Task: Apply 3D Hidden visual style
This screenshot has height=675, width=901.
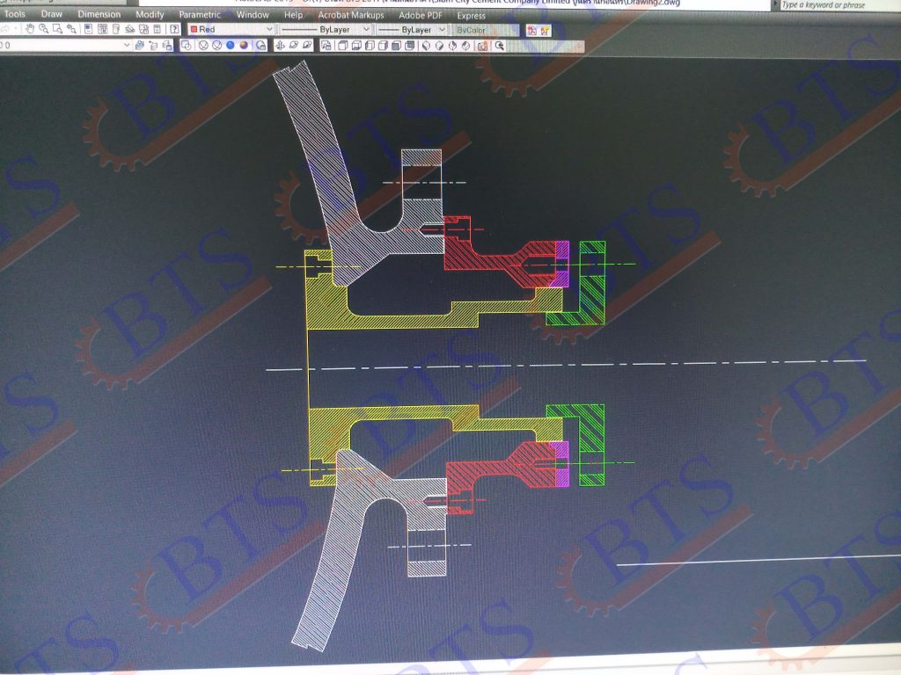Action: 216,45
